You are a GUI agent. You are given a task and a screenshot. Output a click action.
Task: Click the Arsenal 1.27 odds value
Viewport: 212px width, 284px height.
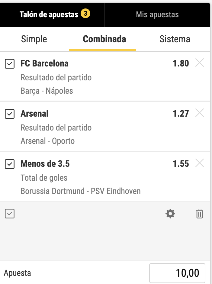181,114
